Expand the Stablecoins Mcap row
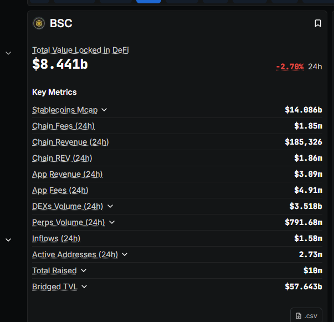The image size is (334, 322). pyautogui.click(x=104, y=110)
